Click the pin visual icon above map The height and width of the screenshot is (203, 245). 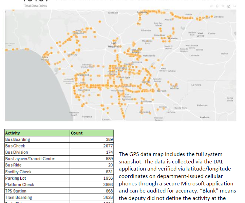pyautogui.click(x=212, y=6)
